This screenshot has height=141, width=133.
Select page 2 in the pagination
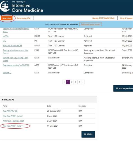pos(72,82)
